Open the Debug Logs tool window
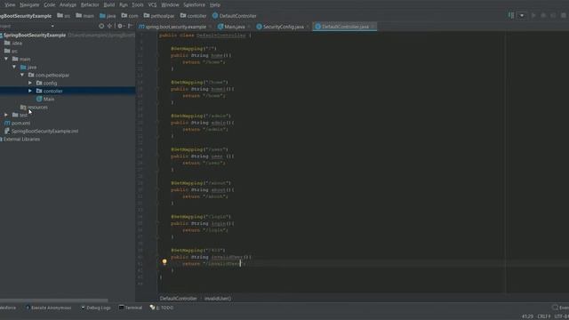The width and height of the screenshot is (569, 320). point(96,308)
